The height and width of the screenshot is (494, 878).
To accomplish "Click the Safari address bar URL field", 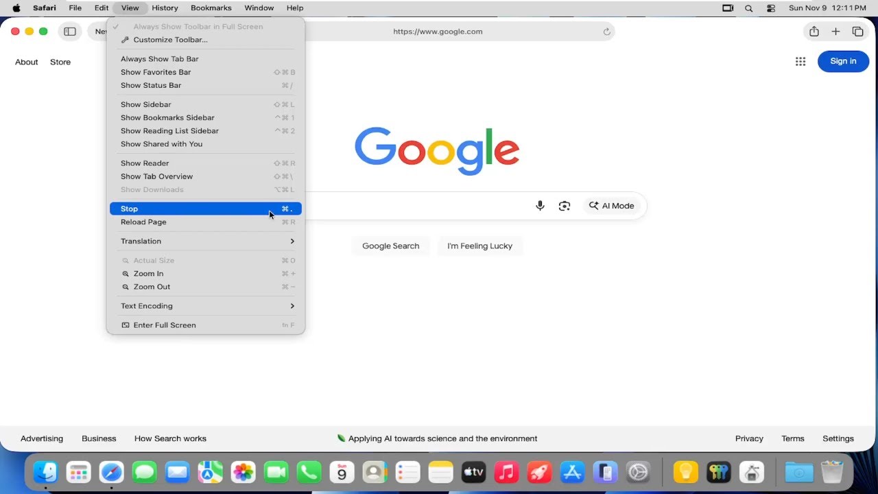I will click(438, 32).
